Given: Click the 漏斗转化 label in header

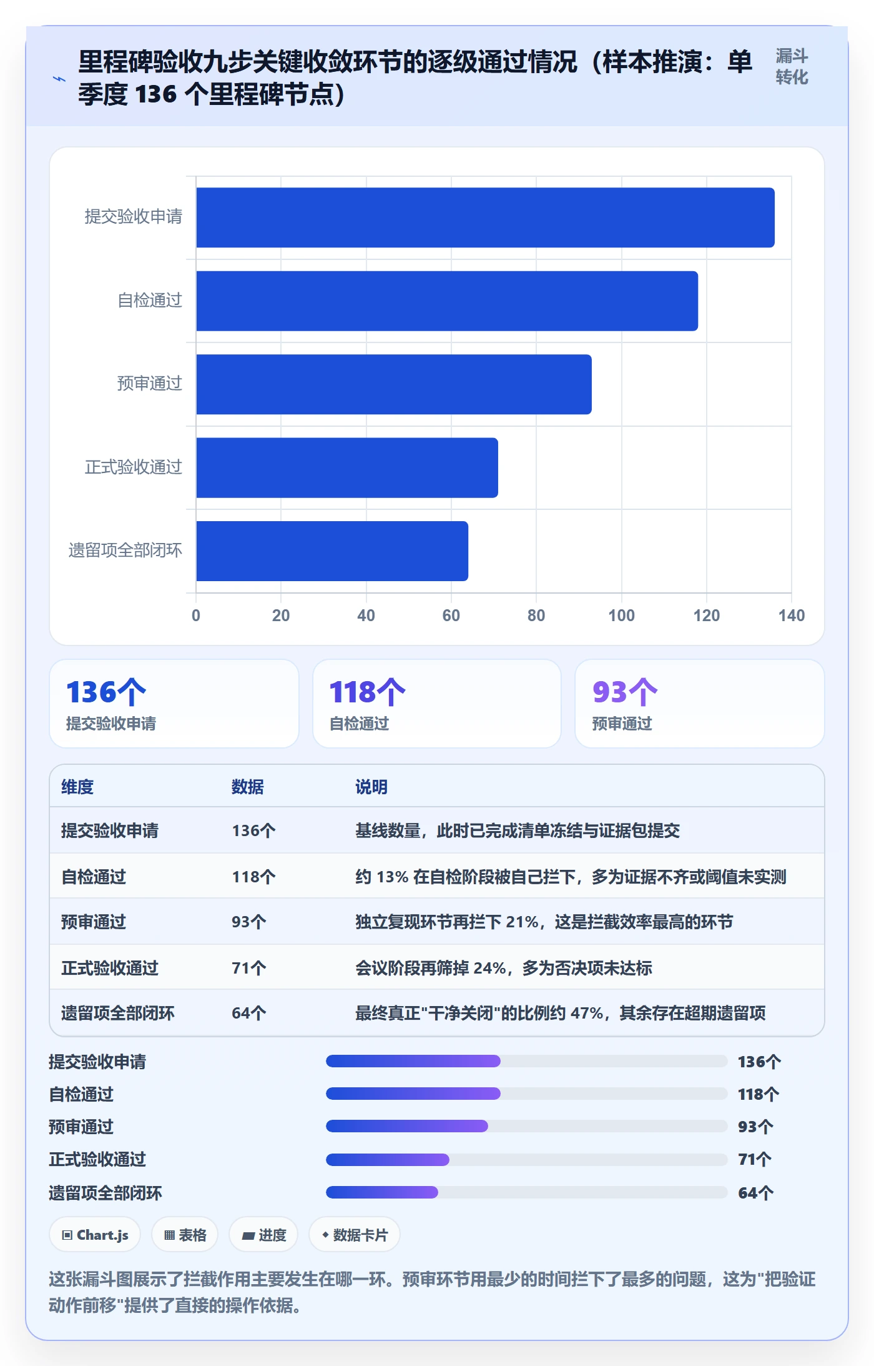Looking at the screenshot, I should pyautogui.click(x=792, y=67).
